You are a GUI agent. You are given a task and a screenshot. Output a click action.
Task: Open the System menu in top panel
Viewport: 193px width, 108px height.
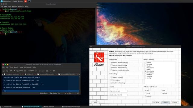21,1
